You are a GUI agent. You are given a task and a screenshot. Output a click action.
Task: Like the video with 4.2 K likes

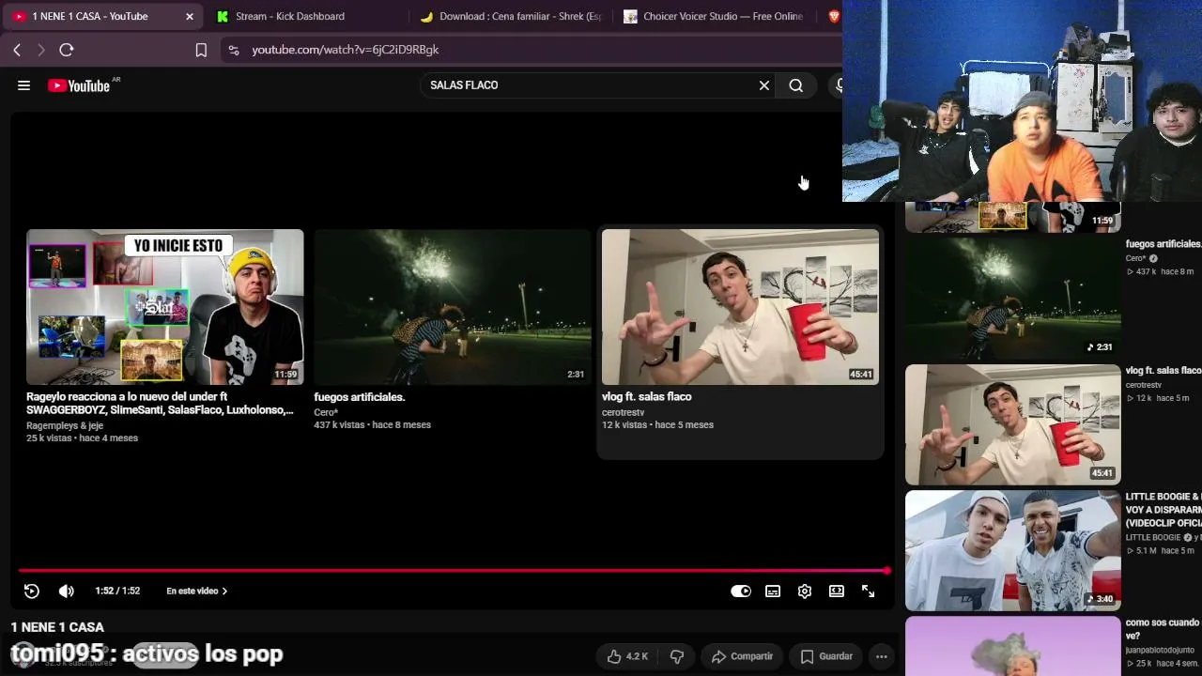627,656
